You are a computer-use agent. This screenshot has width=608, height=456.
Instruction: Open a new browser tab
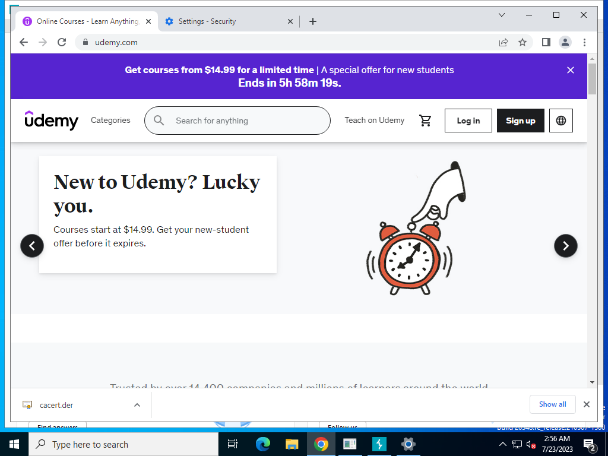pyautogui.click(x=313, y=21)
